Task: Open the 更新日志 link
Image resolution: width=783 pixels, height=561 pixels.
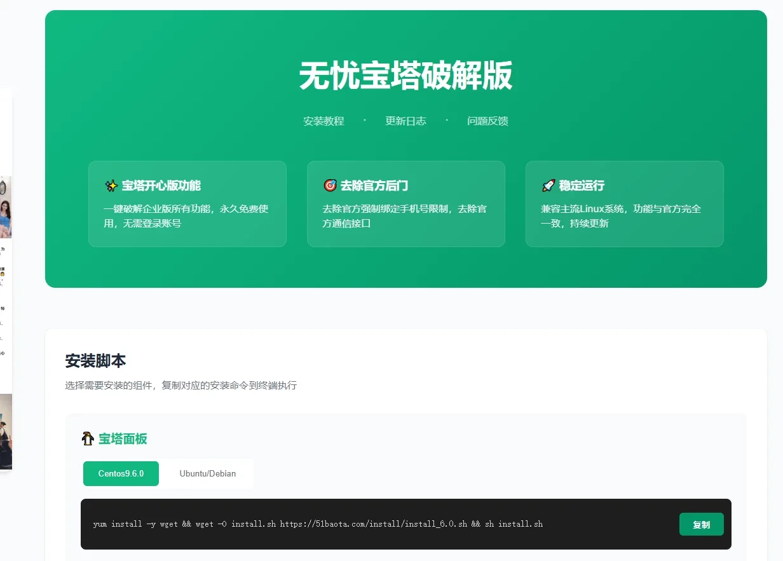Action: [406, 121]
